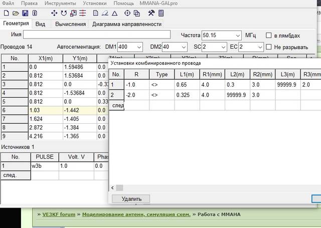Screen dimensions: 321x228
Task: Select wire row header number 6
Action: pyautogui.click(x=15, y=110)
